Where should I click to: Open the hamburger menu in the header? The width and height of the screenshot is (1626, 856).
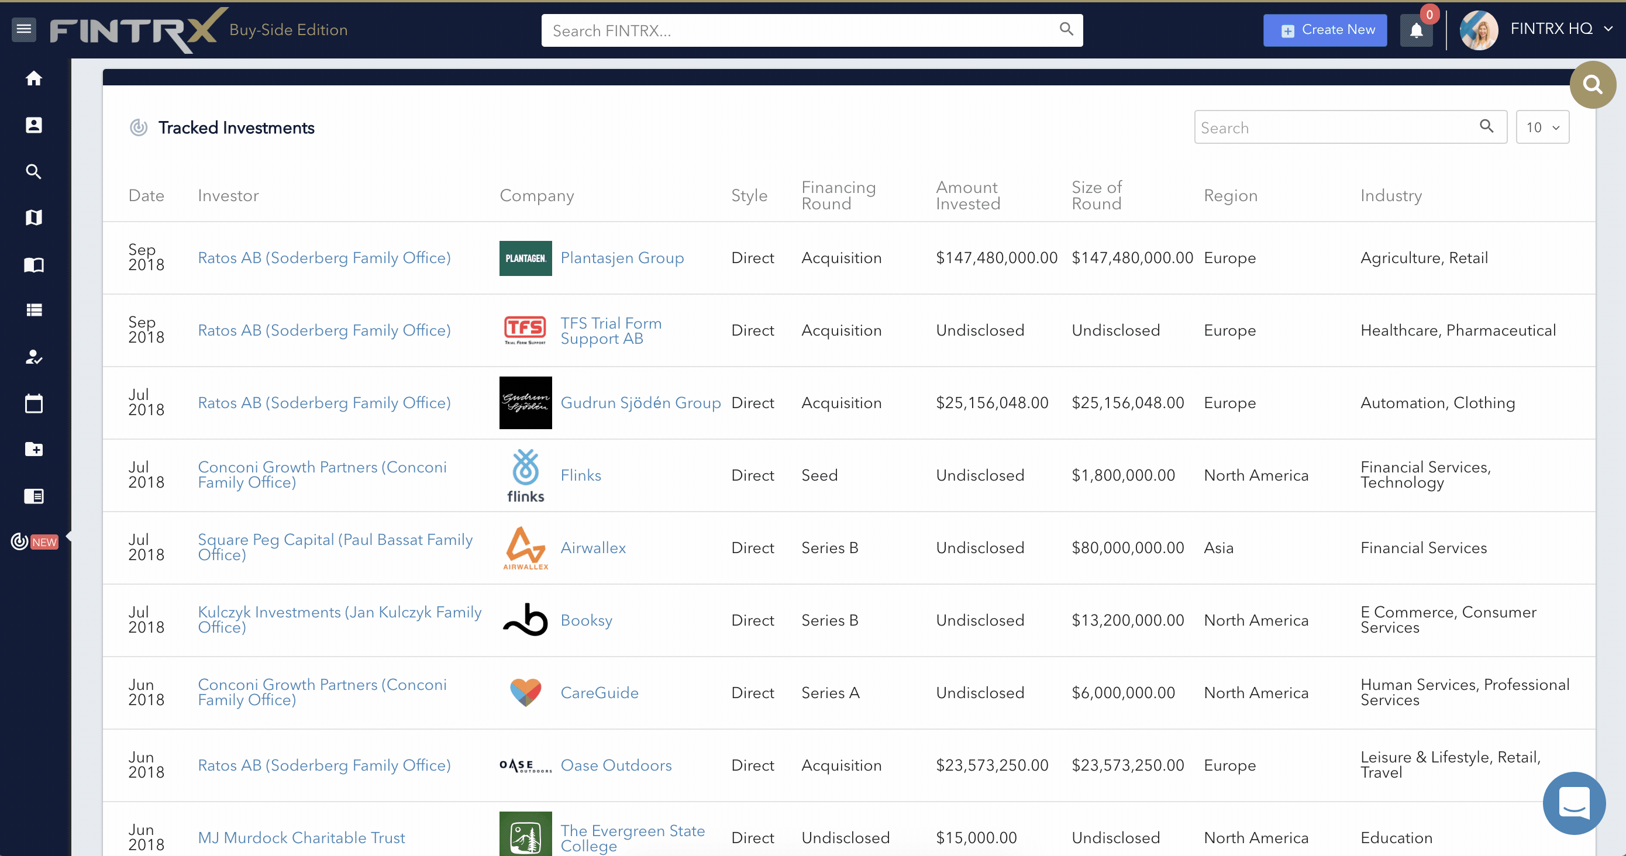pyautogui.click(x=24, y=29)
